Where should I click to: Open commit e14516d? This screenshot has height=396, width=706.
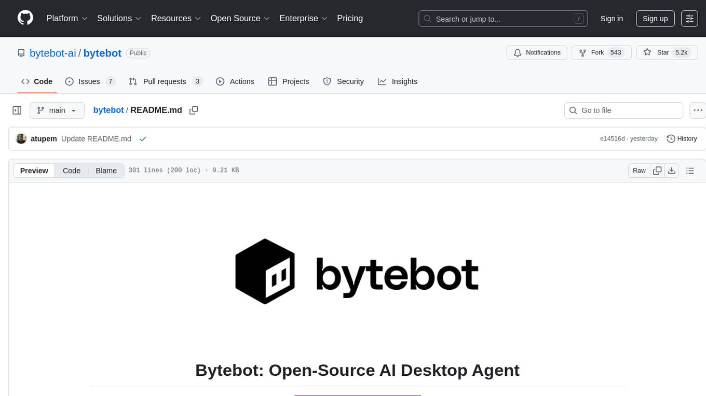(612, 139)
